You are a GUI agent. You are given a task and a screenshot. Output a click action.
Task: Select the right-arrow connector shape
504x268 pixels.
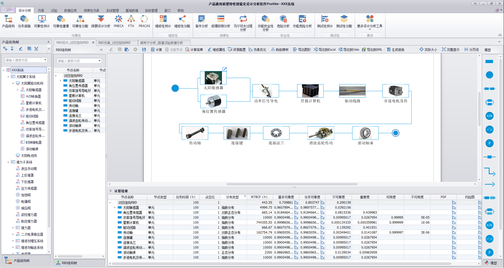[x=490, y=184]
